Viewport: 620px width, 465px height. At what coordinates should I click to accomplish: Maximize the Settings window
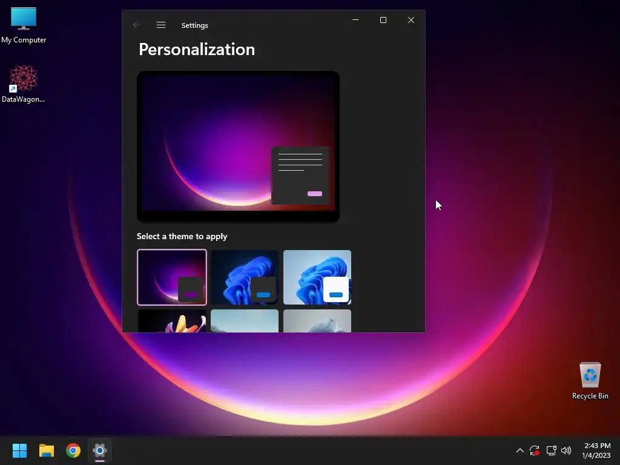tap(383, 20)
